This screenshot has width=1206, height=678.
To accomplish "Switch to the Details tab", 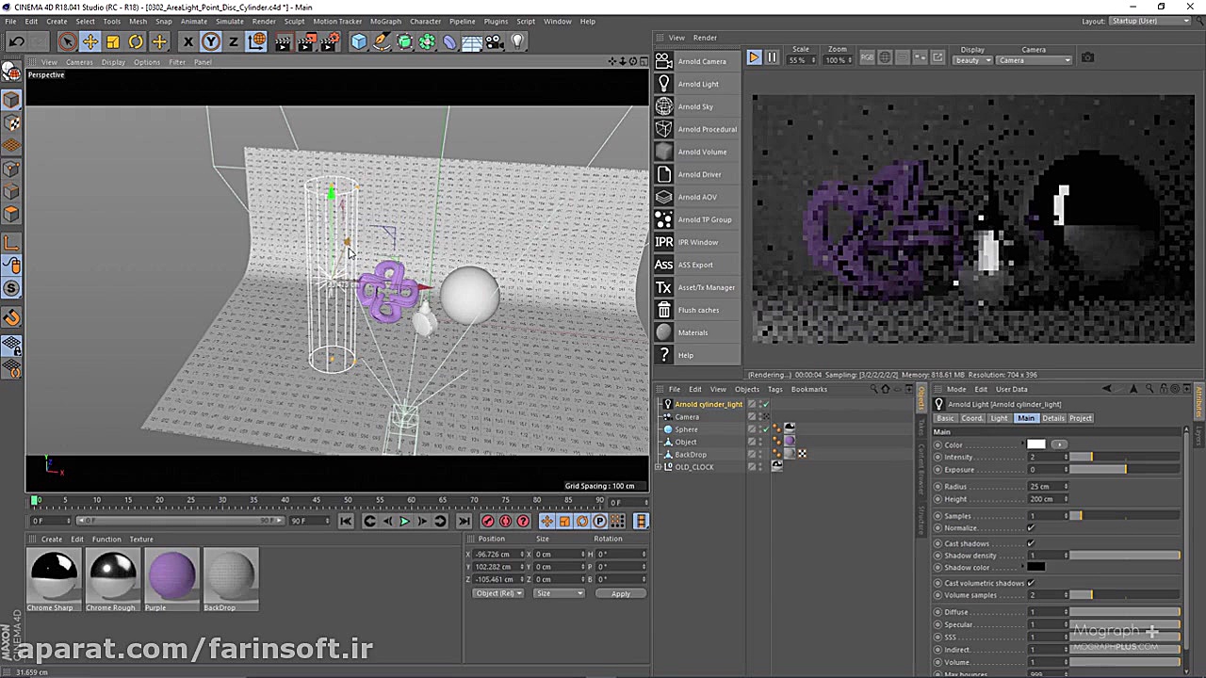I will point(1053,418).
